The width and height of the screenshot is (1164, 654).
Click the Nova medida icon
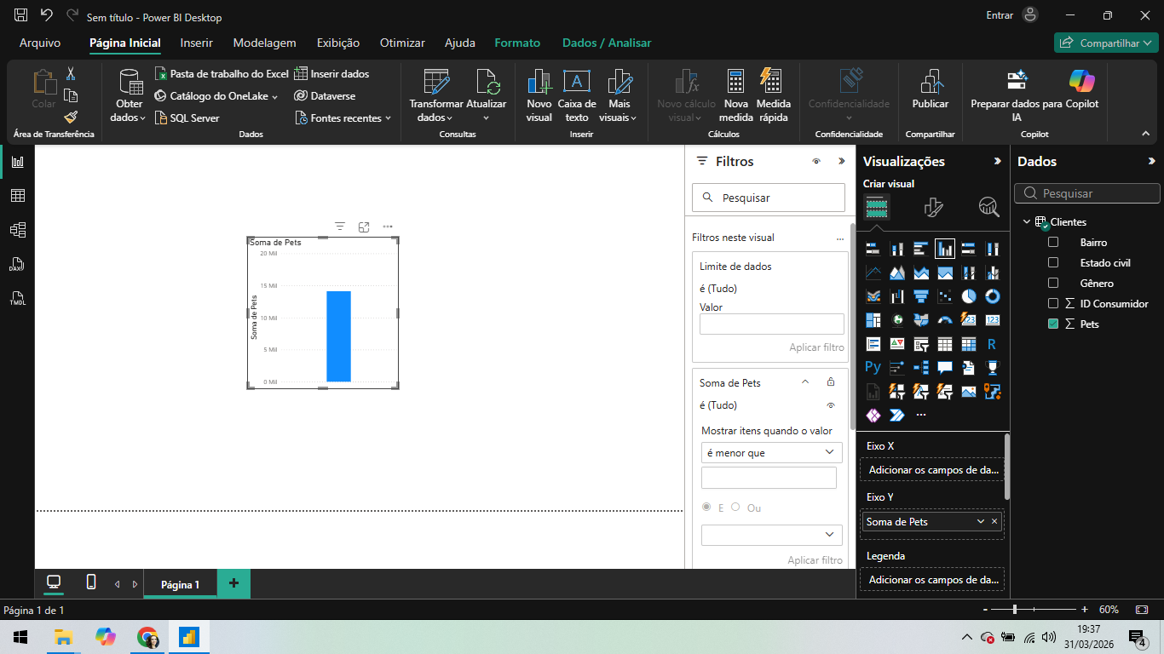735,83
